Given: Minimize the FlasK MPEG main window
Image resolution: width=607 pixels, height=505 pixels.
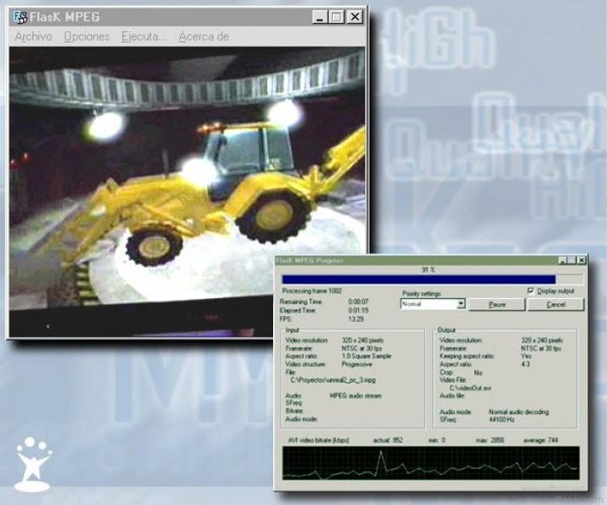Looking at the screenshot, I should click(320, 17).
